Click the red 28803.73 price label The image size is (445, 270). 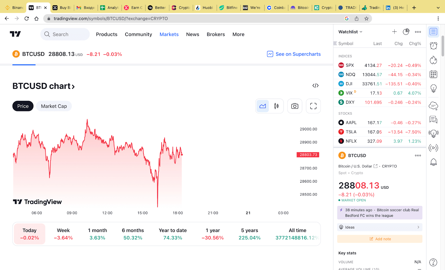pyautogui.click(x=308, y=155)
